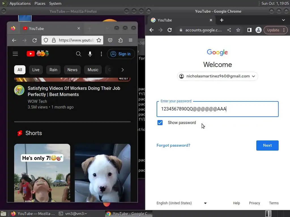Click show desktop icon in bottom panel
Viewport: 290px width, 217px height.
point(3,214)
